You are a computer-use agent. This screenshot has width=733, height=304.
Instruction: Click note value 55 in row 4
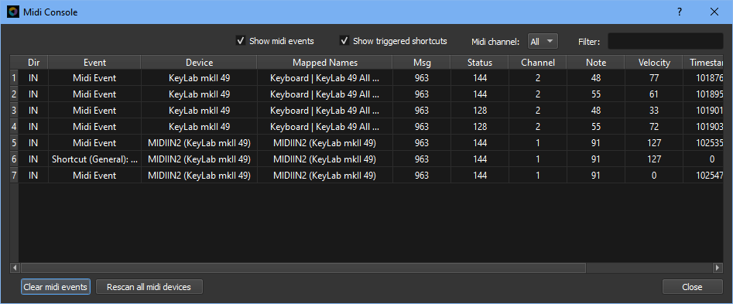595,127
